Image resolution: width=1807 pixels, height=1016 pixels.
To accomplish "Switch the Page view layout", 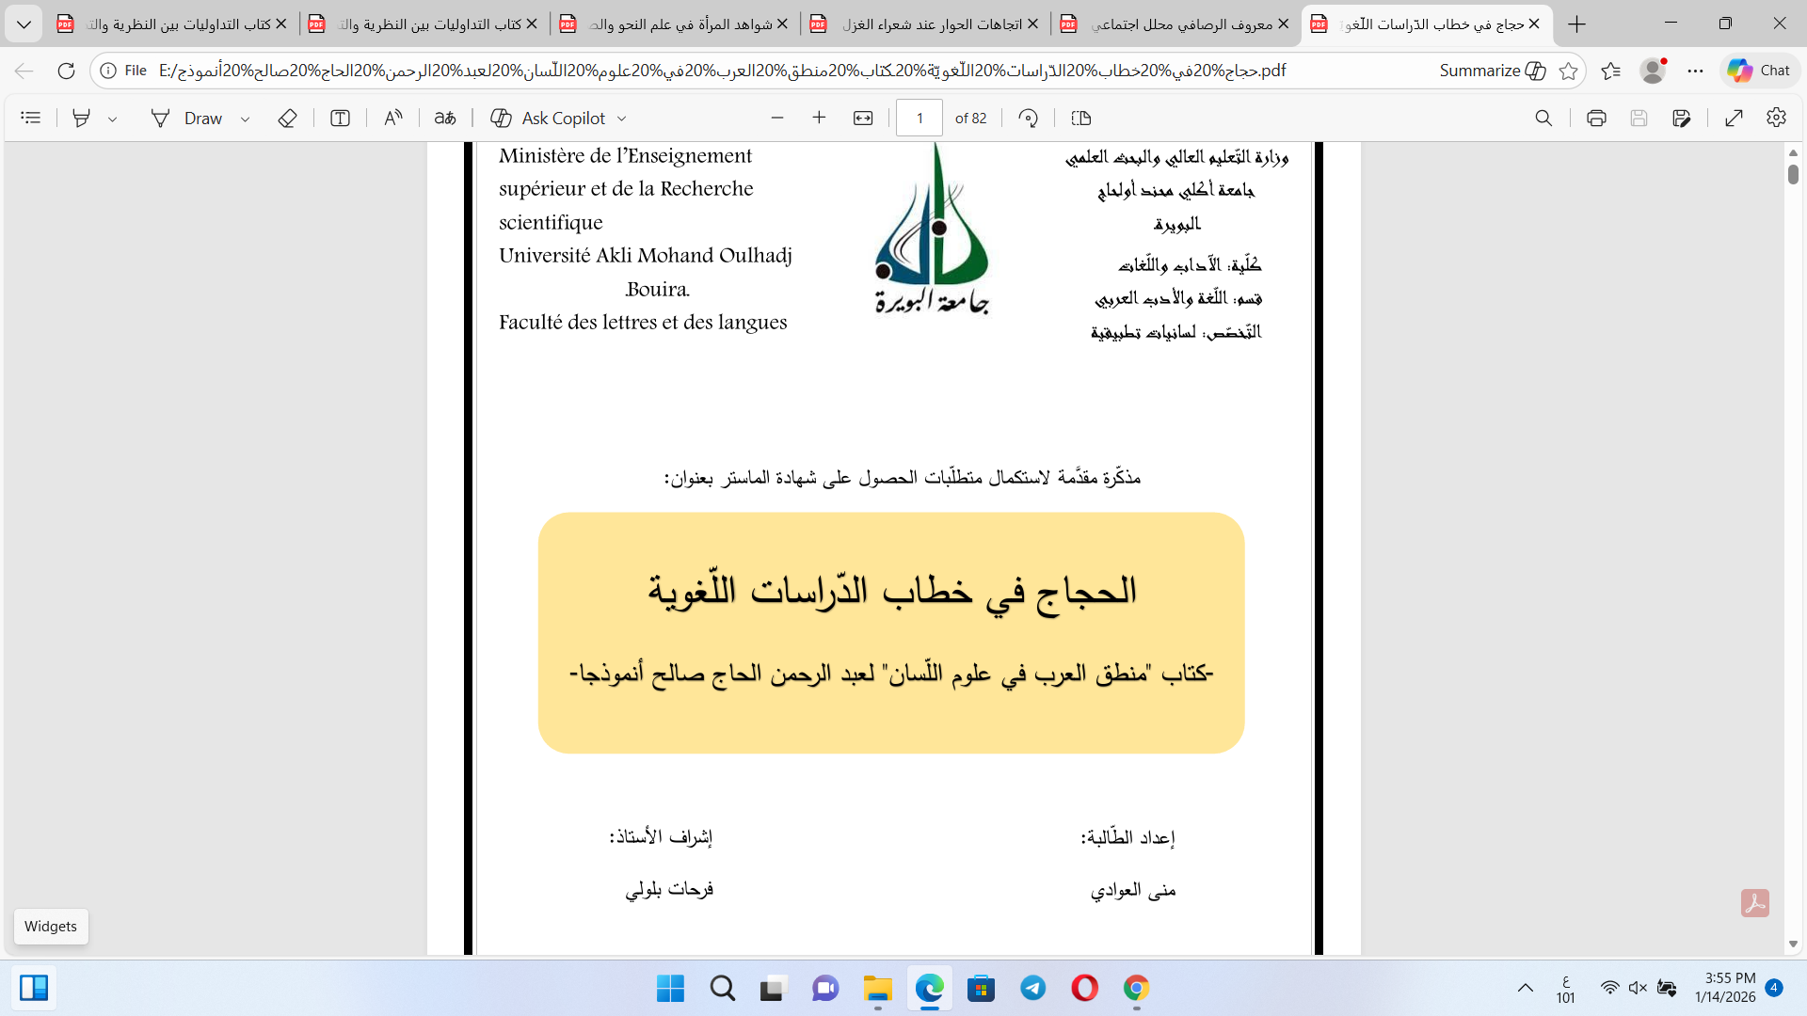I will pyautogui.click(x=1081, y=118).
